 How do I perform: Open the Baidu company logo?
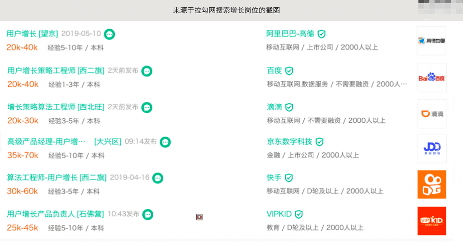[432, 78]
